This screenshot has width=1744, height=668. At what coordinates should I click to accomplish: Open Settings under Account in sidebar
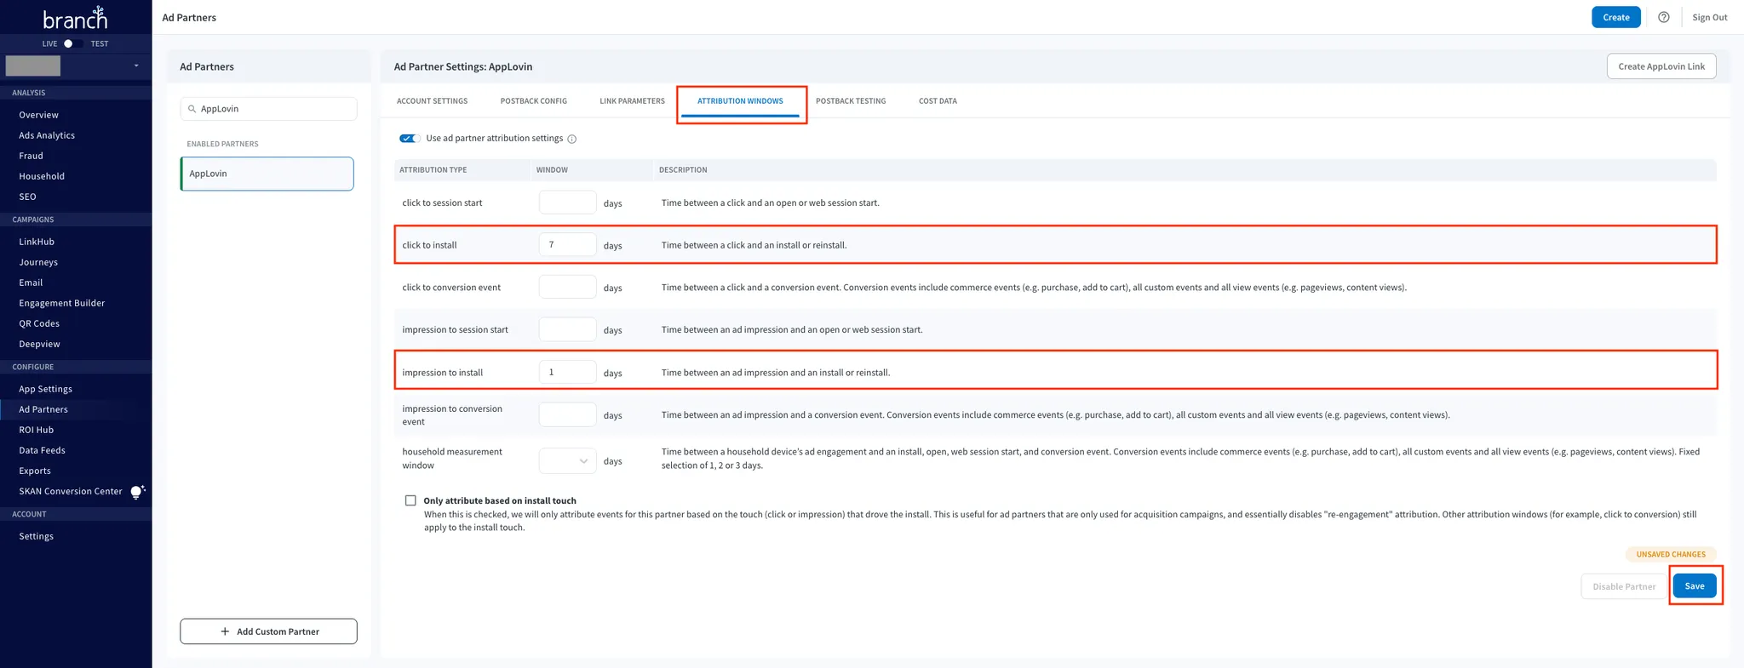coord(36,536)
